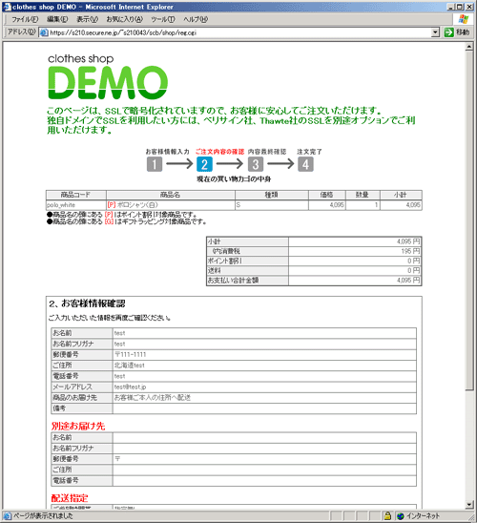Click the step 4 注文完了 box
The height and width of the screenshot is (523, 477).
pyautogui.click(x=305, y=164)
